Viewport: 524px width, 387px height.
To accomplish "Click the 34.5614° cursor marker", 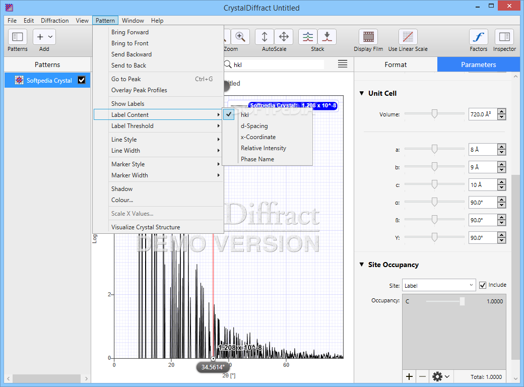I will [x=213, y=367].
